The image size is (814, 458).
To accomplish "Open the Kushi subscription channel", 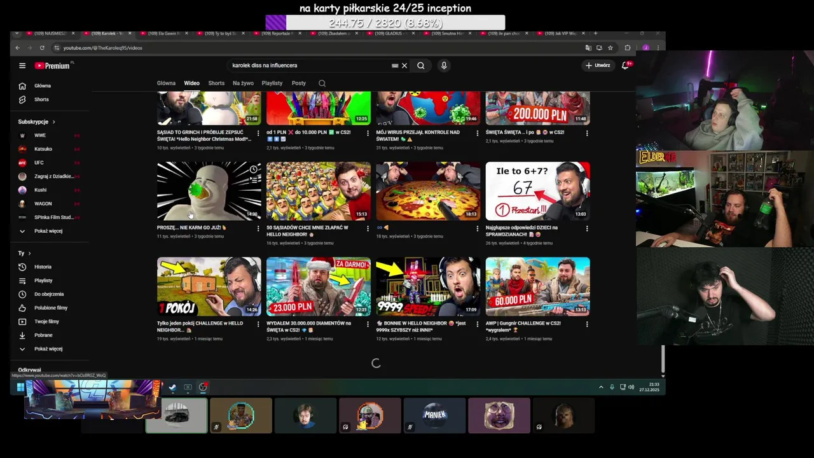I will coord(41,190).
